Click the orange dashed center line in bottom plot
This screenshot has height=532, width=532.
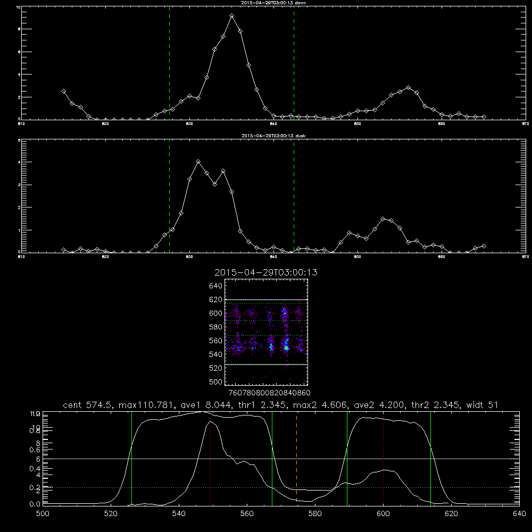pos(296,458)
